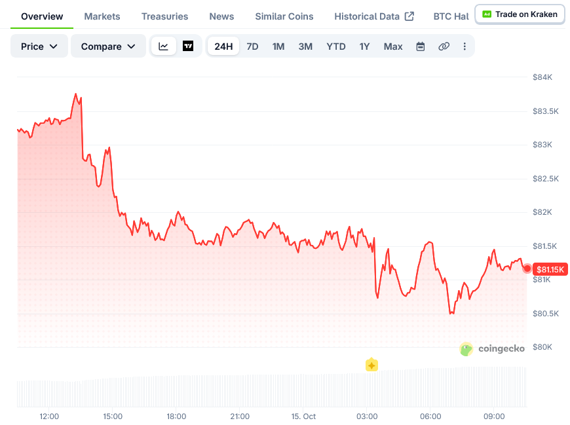Image resolution: width=570 pixels, height=425 pixels.
Task: Open the calendar date range picker
Action: pos(420,46)
